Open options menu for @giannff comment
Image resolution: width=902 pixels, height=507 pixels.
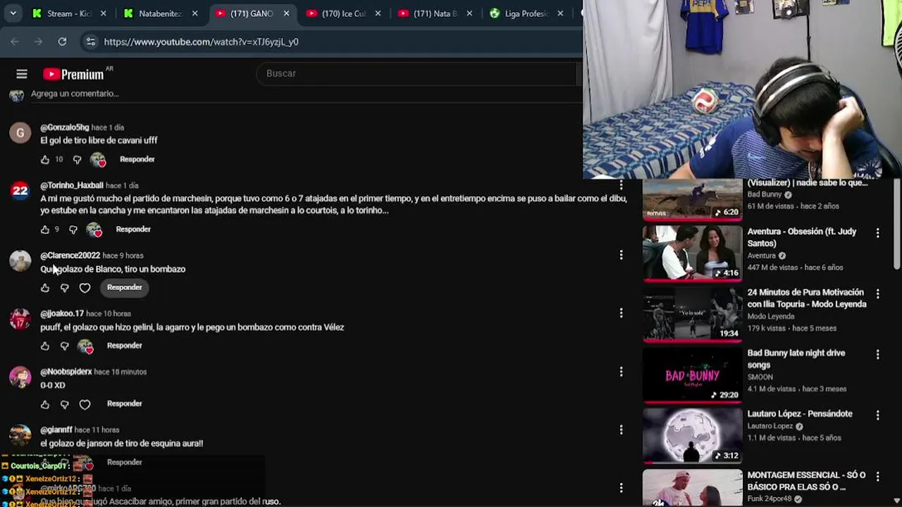pos(621,430)
